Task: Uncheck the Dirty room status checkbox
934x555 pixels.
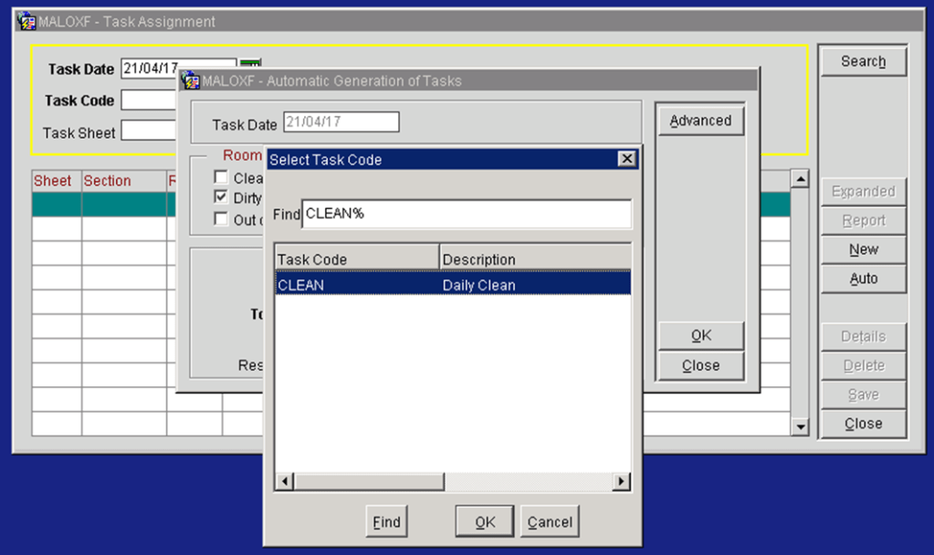Action: pyautogui.click(x=220, y=198)
